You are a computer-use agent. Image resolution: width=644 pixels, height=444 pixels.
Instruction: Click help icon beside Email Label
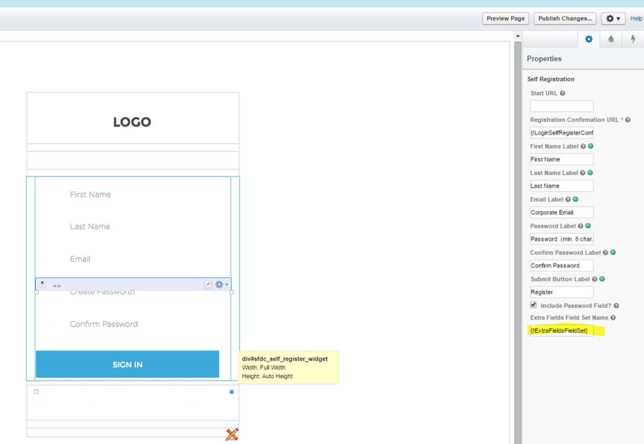568,199
